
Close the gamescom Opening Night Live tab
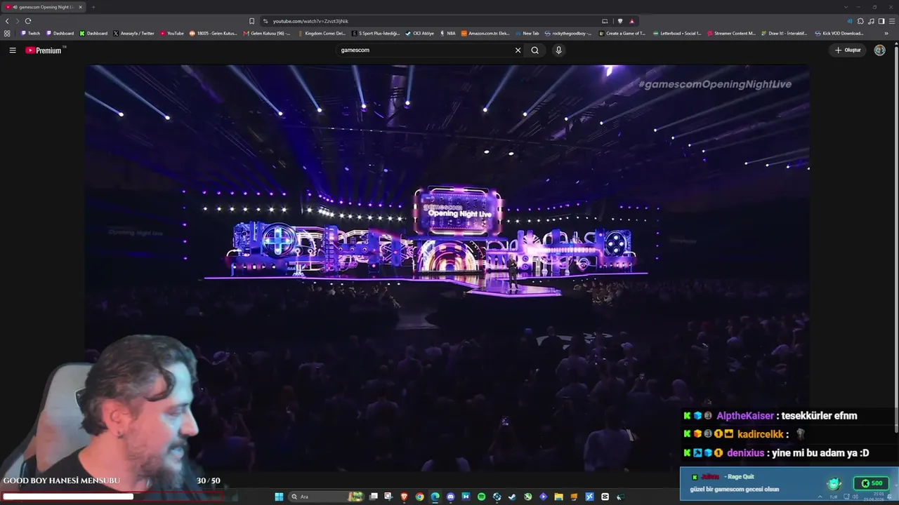tap(80, 7)
